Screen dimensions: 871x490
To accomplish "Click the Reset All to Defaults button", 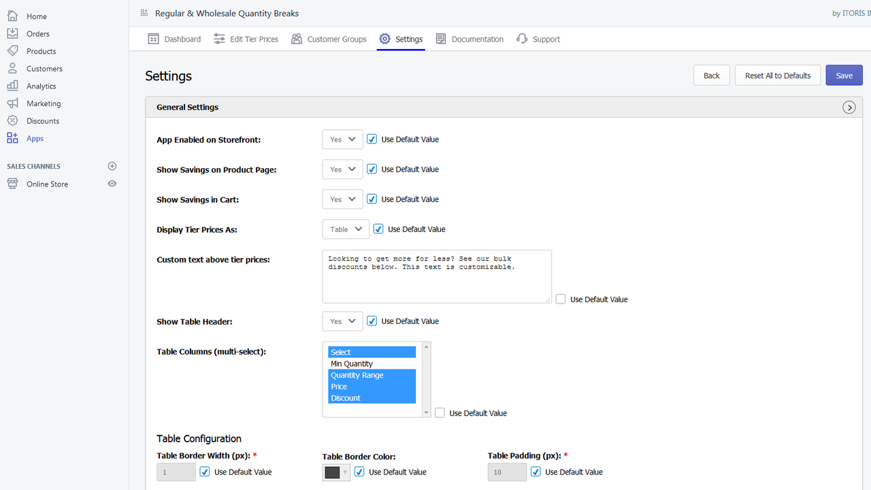I will pyautogui.click(x=778, y=76).
